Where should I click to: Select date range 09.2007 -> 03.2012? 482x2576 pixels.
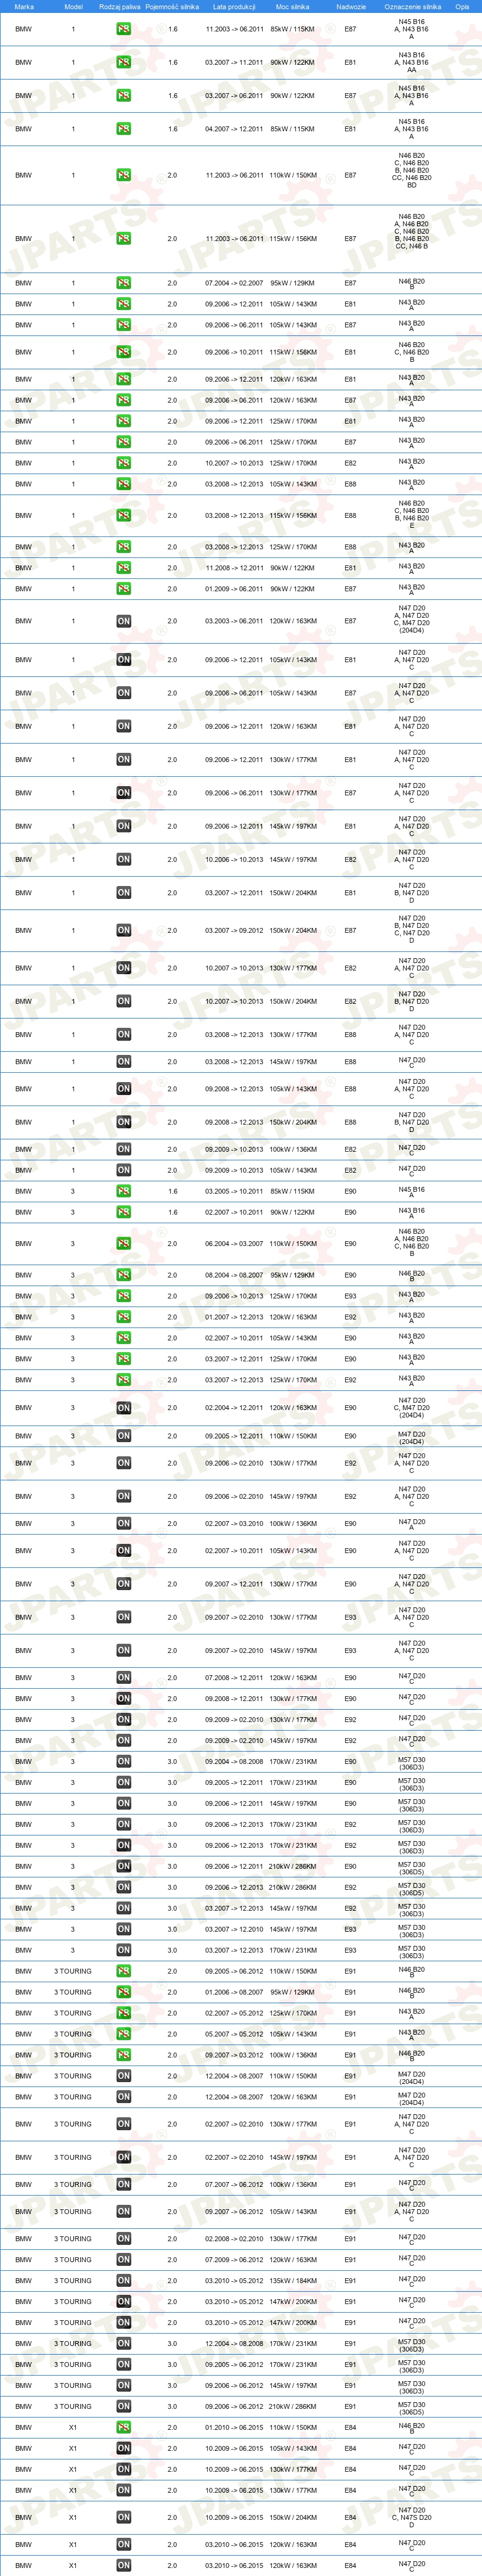coord(234,2055)
